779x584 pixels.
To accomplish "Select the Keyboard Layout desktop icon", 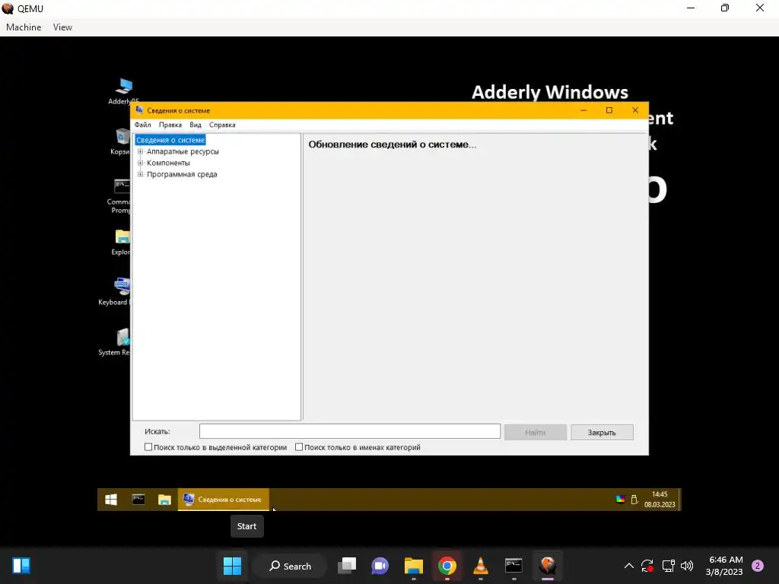I will [x=116, y=292].
